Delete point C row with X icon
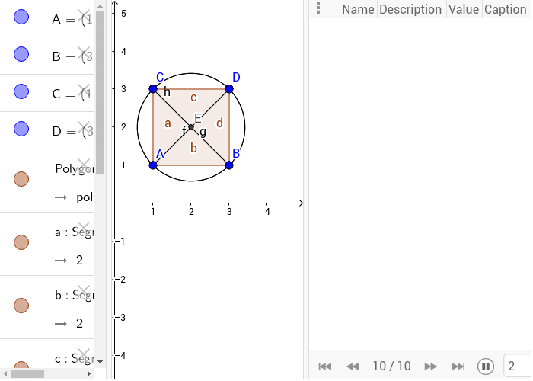The height and width of the screenshot is (381, 533). click(84, 90)
